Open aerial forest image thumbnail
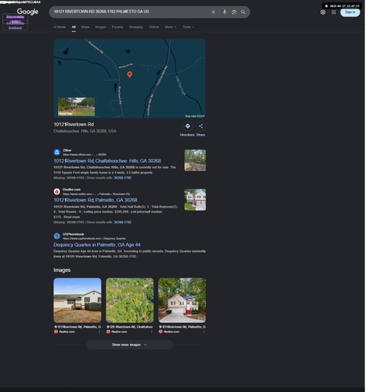This screenshot has height=392, width=369. pos(129,300)
